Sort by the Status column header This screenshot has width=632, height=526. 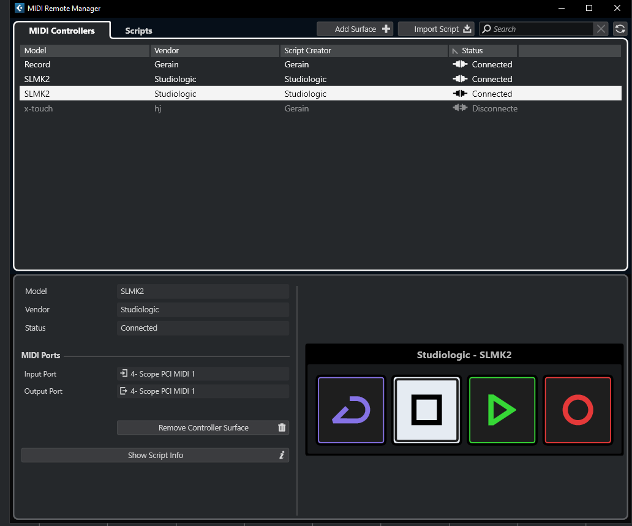pos(483,50)
